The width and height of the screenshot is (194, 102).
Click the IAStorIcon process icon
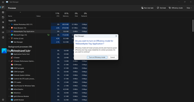coord(12,93)
